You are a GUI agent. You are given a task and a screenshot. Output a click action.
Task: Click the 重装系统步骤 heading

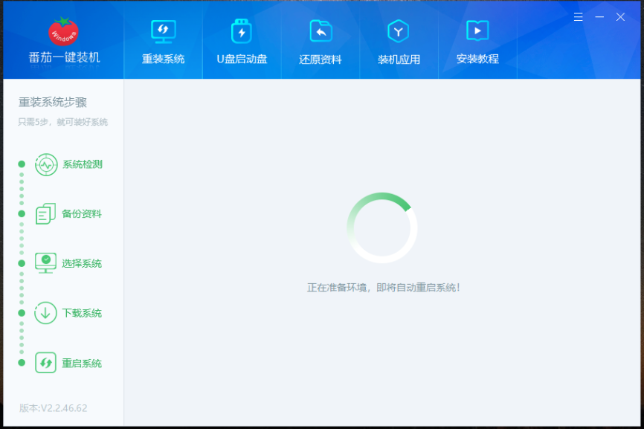tap(53, 102)
